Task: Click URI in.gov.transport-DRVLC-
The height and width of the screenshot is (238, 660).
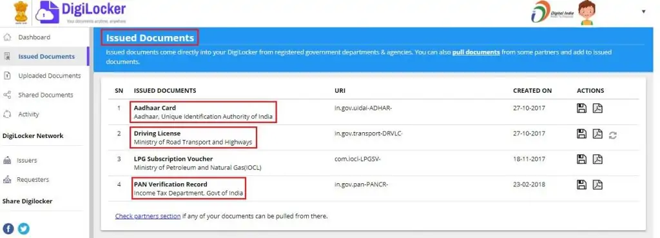Action: 369,134
